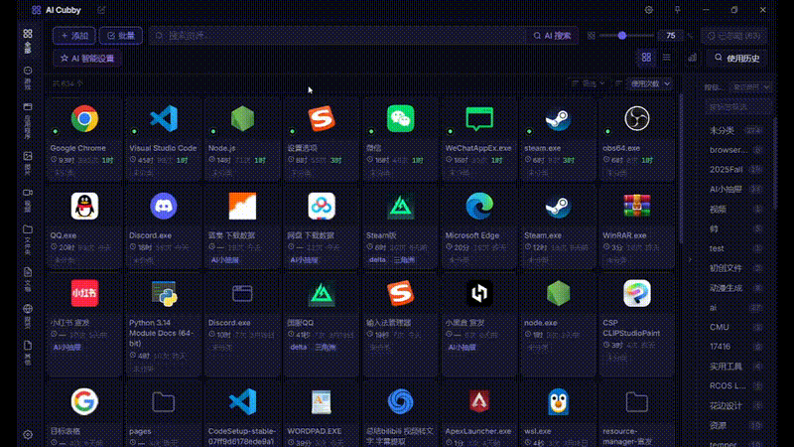Open the WeChat green chat icon
The width and height of the screenshot is (794, 447).
[x=401, y=118]
